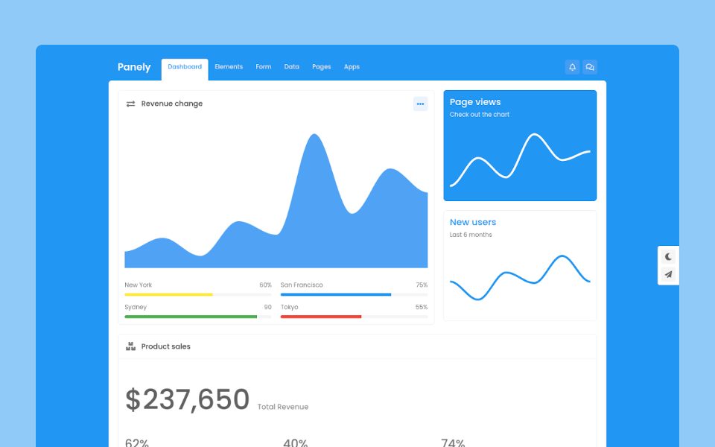715x447 pixels.
Task: Toggle dark mode with the moon icon
Action: pos(669,256)
